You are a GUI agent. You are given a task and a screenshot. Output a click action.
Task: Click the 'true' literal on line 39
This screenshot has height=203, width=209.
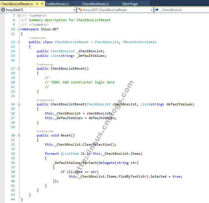(176, 176)
